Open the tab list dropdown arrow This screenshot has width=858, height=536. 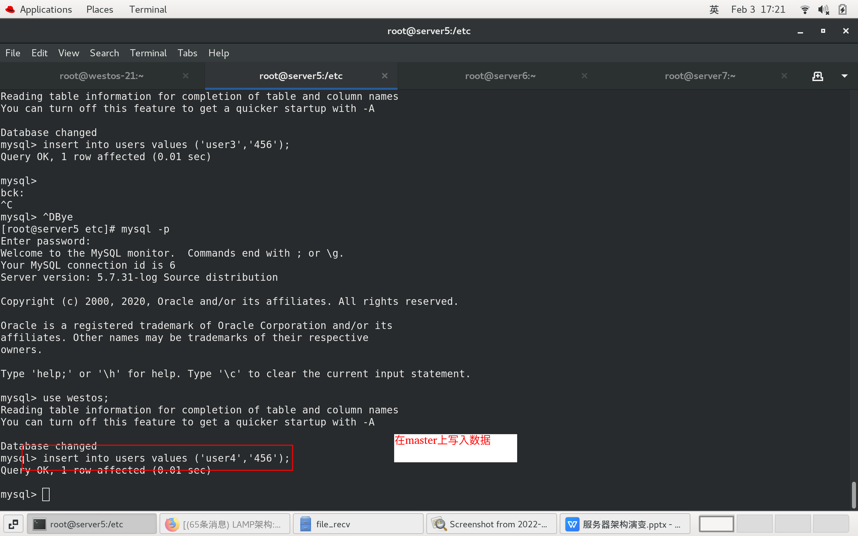tap(845, 76)
